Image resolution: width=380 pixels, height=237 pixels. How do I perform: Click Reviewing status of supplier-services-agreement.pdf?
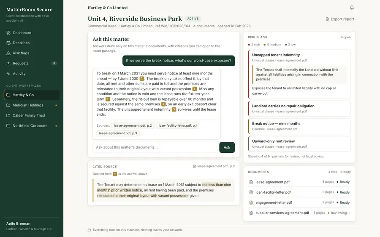(x=339, y=213)
